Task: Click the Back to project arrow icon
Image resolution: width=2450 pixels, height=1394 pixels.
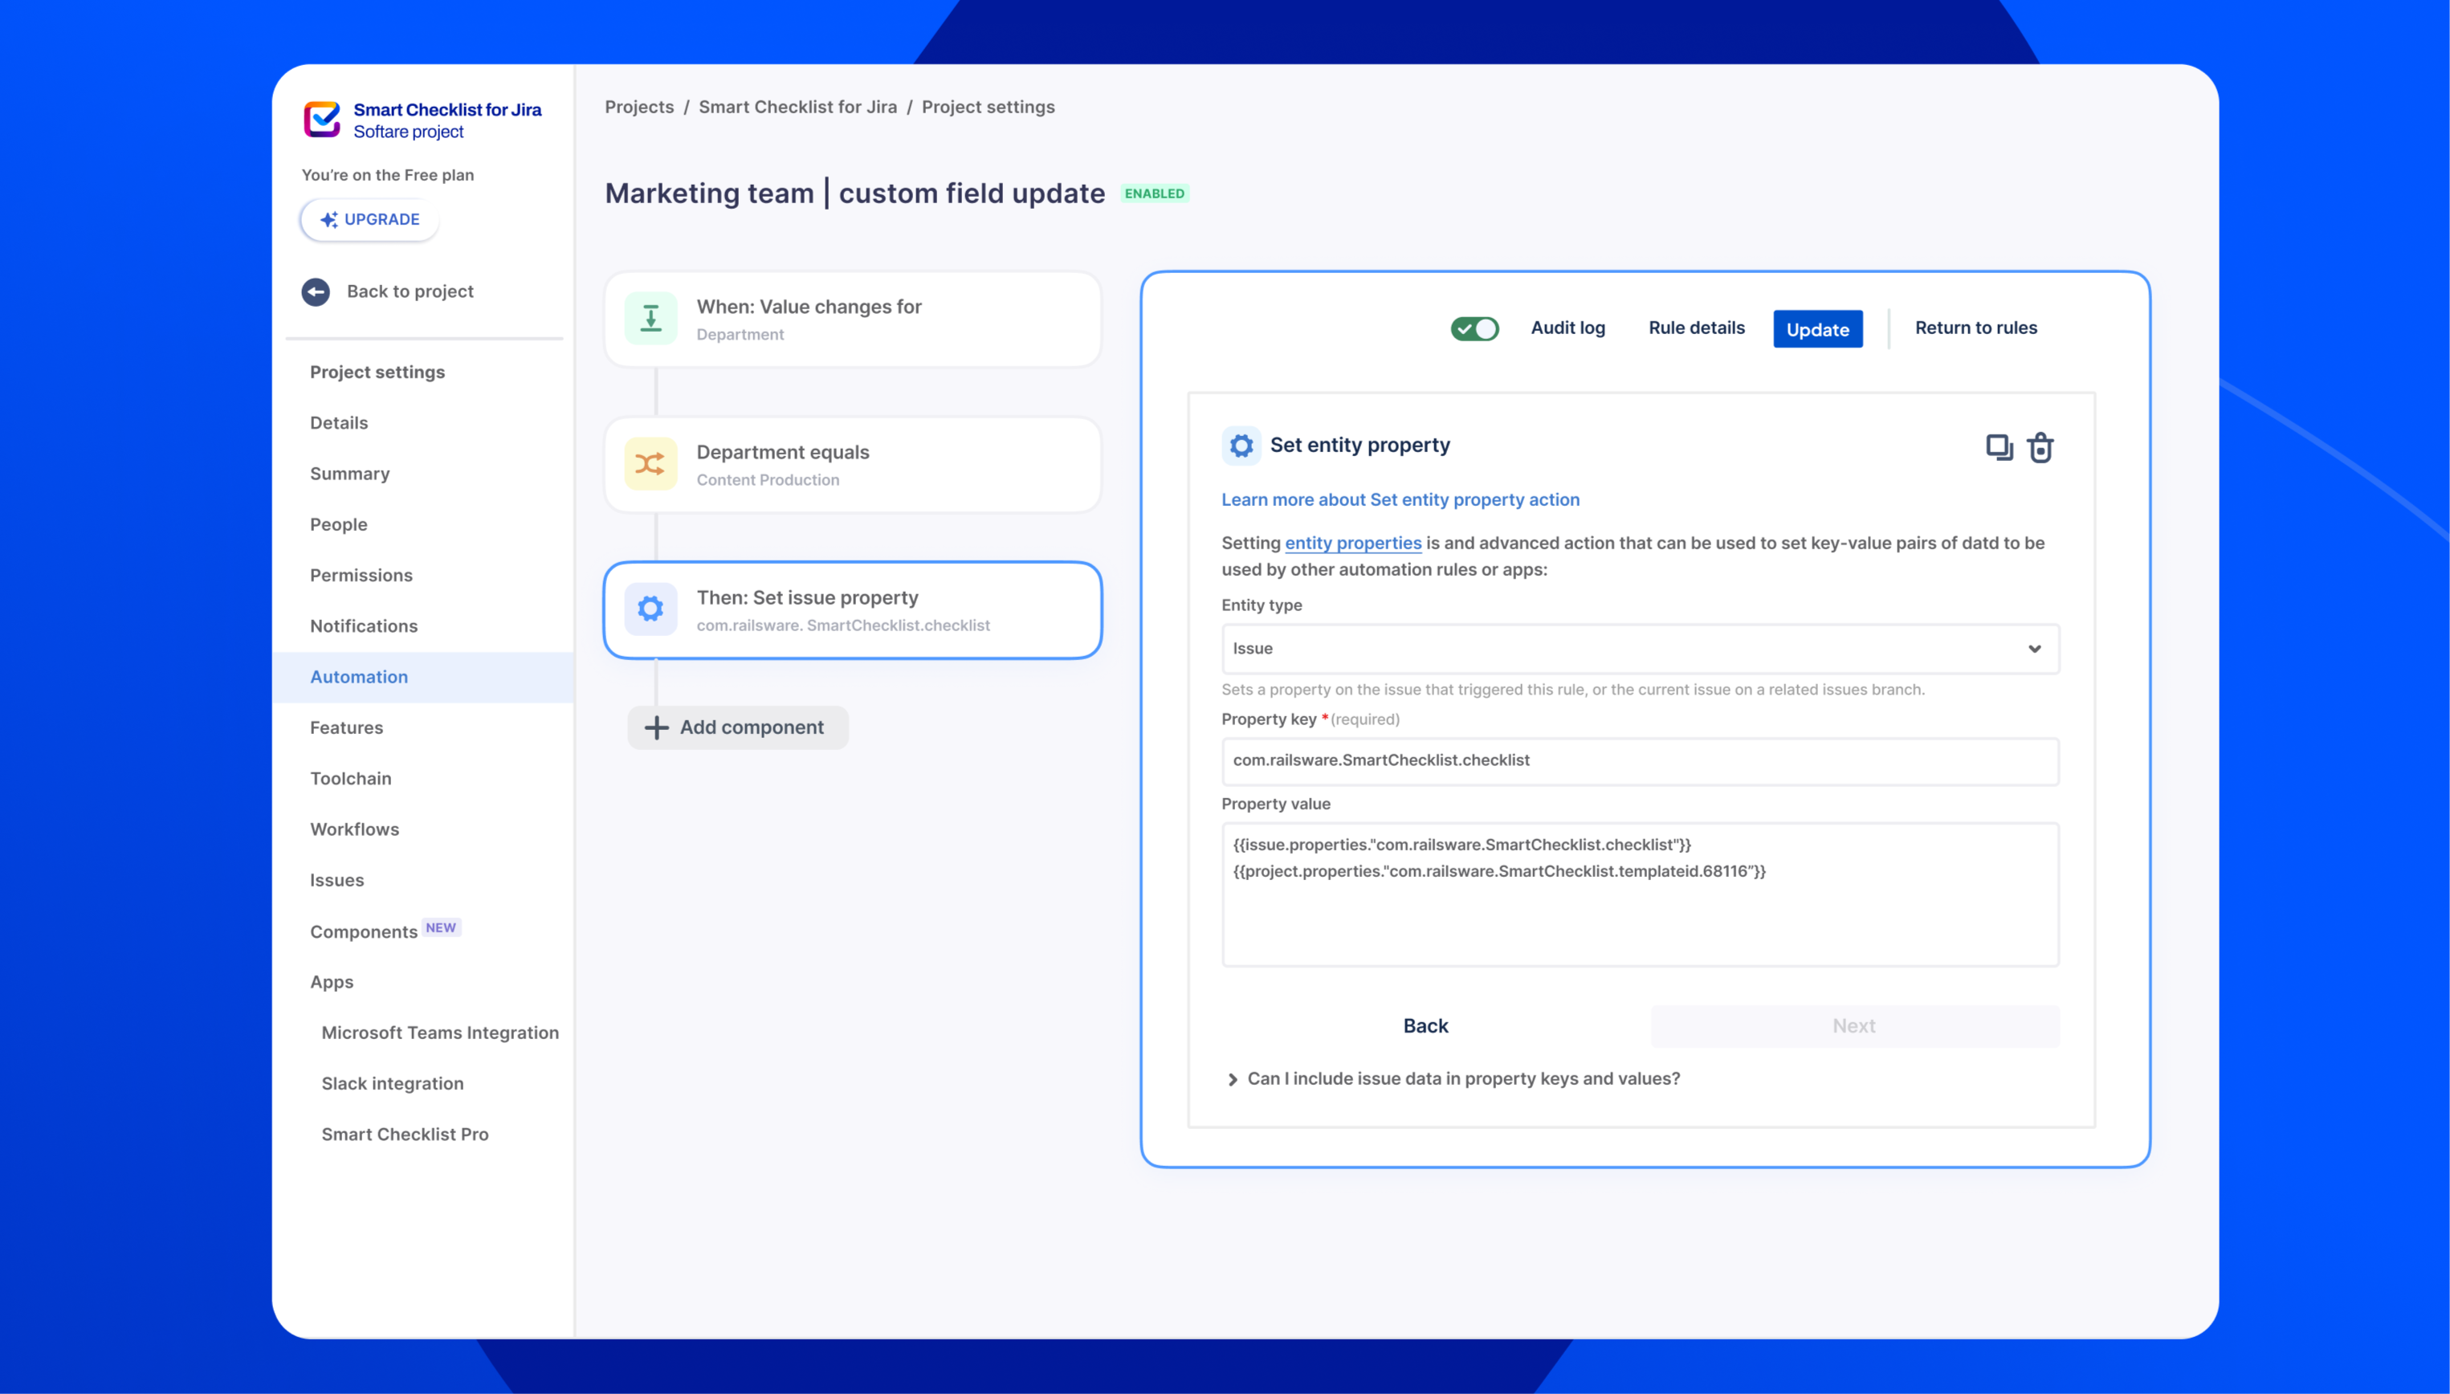Action: [x=316, y=292]
